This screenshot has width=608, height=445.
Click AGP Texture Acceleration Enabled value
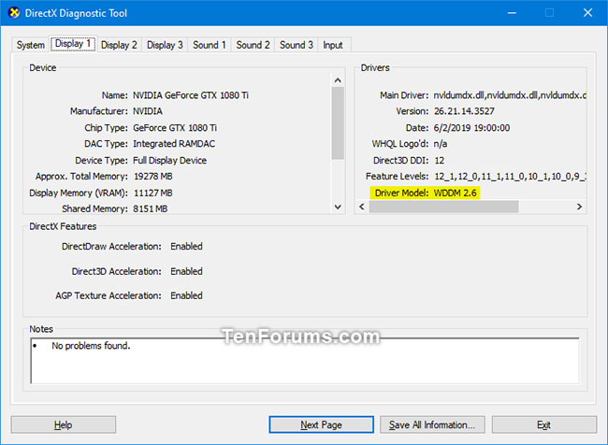[186, 295]
